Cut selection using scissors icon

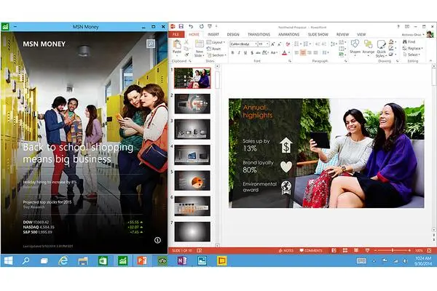186,42
